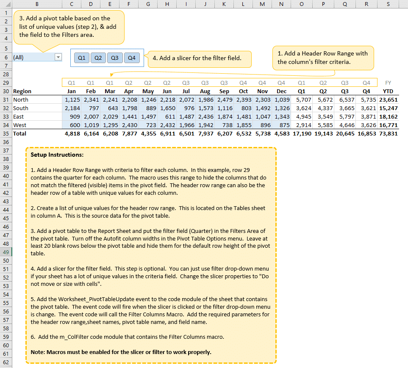Image resolution: width=408 pixels, height=368 pixels.
Task: Click the FY label above YTD
Action: (x=388, y=83)
